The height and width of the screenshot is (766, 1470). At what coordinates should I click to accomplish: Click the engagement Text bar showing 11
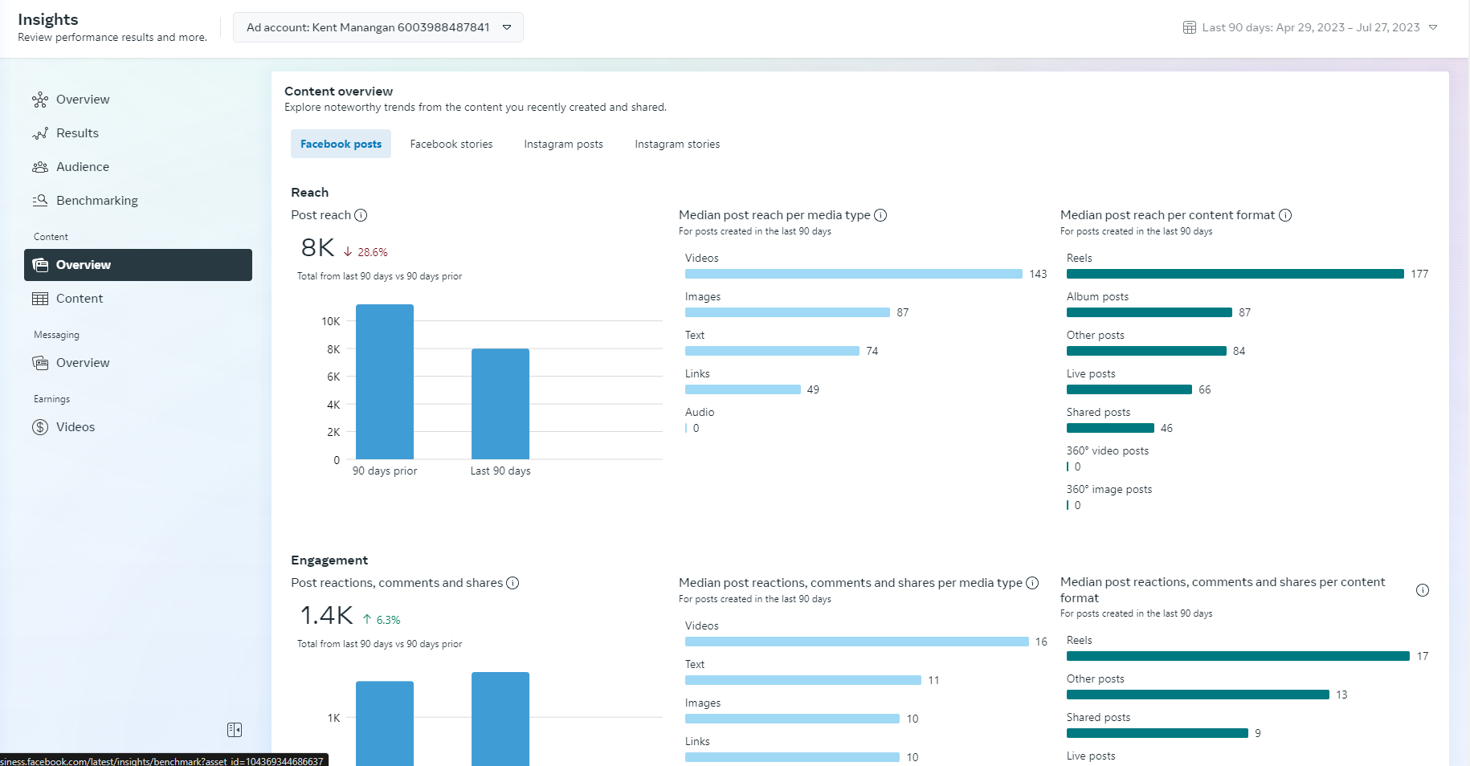[802, 680]
